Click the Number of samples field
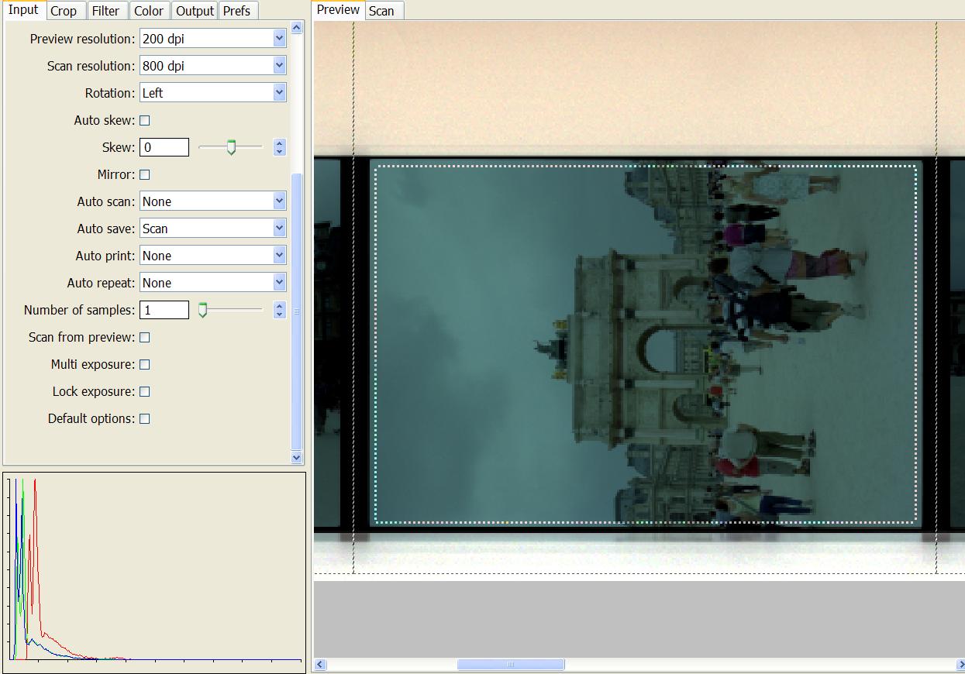Screen dimensions: 965x674 click(x=164, y=310)
